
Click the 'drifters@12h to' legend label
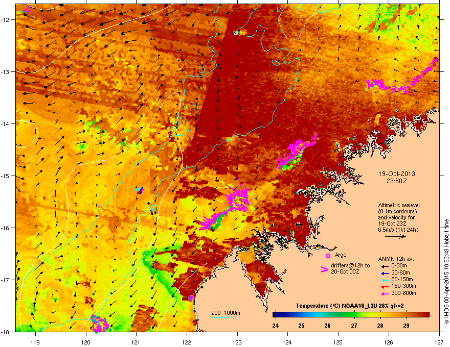click(x=350, y=265)
